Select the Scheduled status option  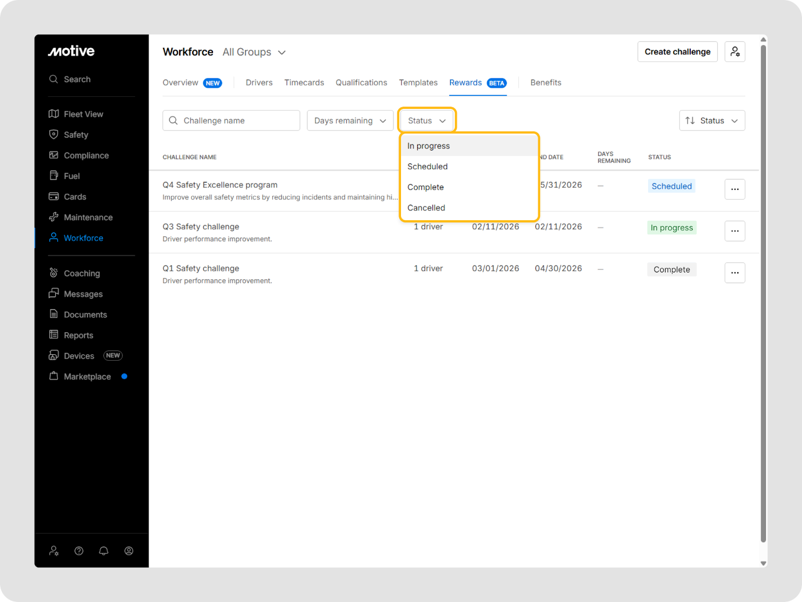tap(428, 167)
